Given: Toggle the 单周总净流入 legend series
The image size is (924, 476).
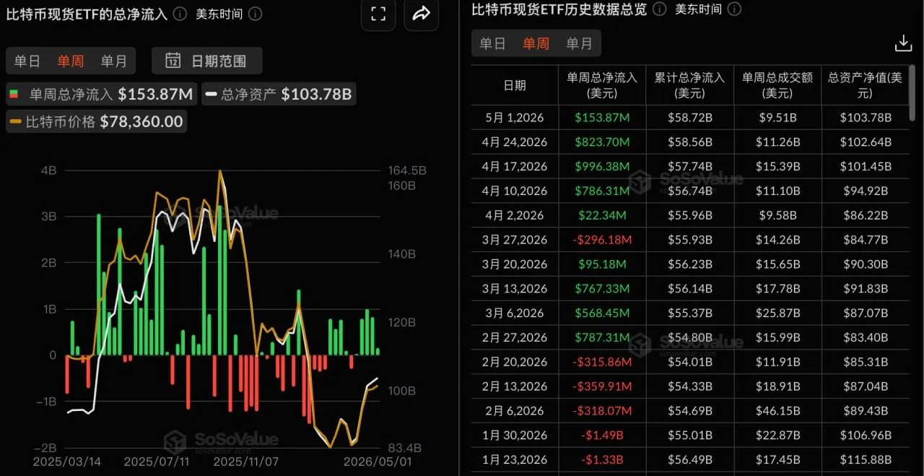Looking at the screenshot, I should pos(101,94).
